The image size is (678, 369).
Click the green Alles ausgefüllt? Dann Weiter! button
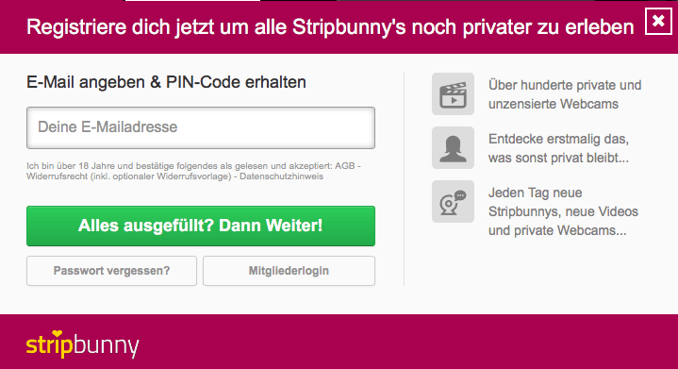[x=201, y=226]
